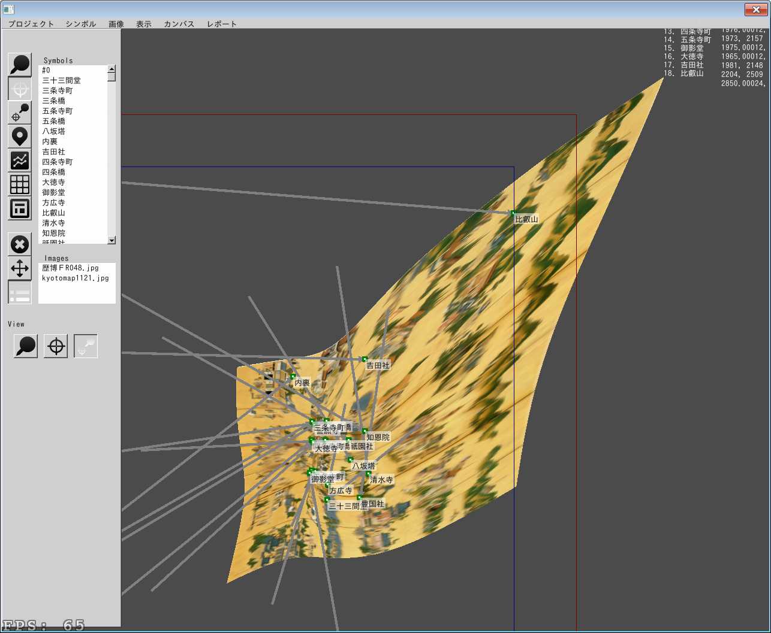Activate the grid tool icon
This screenshot has width=771, height=633.
pos(20,184)
